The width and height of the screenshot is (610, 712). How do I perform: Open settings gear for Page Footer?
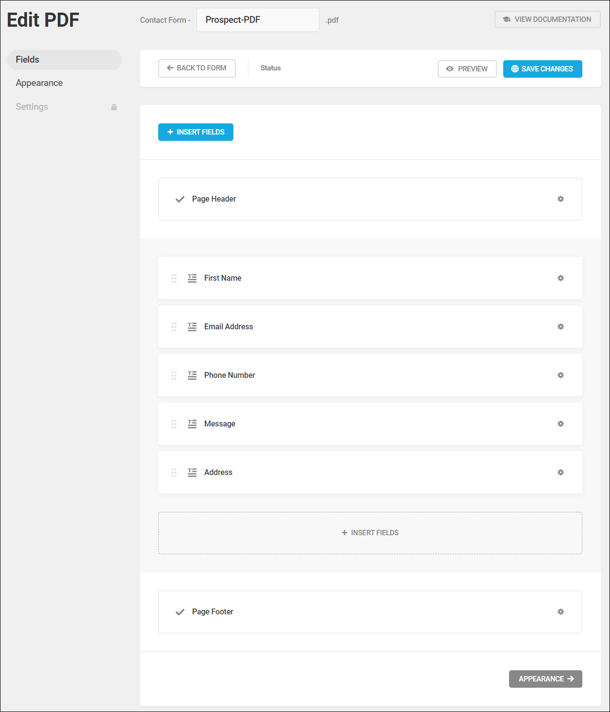click(561, 612)
